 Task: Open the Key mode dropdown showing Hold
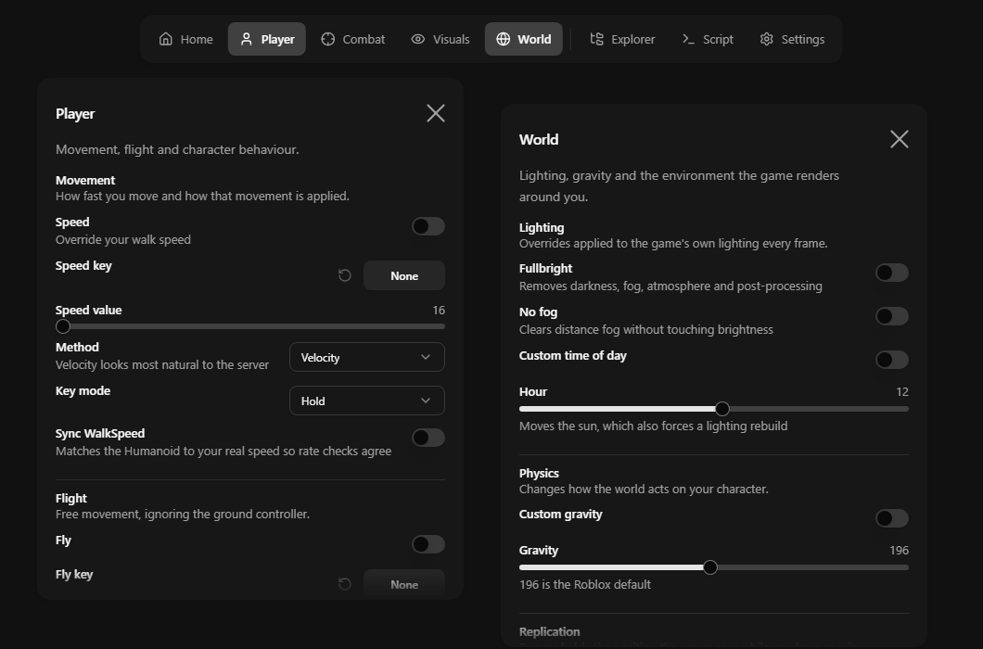pos(366,401)
